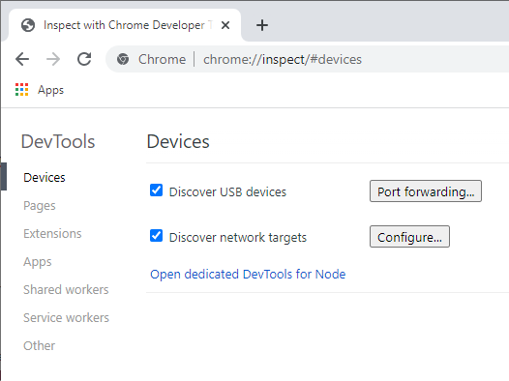The width and height of the screenshot is (509, 381).
Task: Click the browser back arrow
Action: [22, 59]
